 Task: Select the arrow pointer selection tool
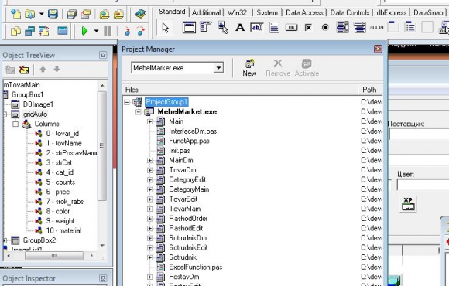pos(165,28)
